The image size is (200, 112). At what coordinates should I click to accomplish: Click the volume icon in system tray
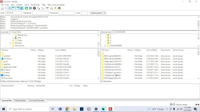[x=181, y=109]
